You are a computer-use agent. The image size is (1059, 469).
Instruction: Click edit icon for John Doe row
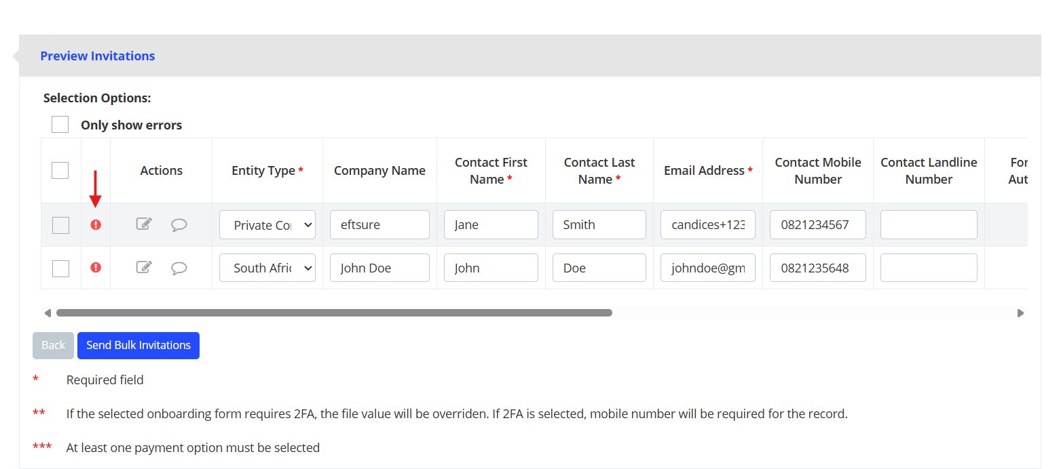pos(144,268)
